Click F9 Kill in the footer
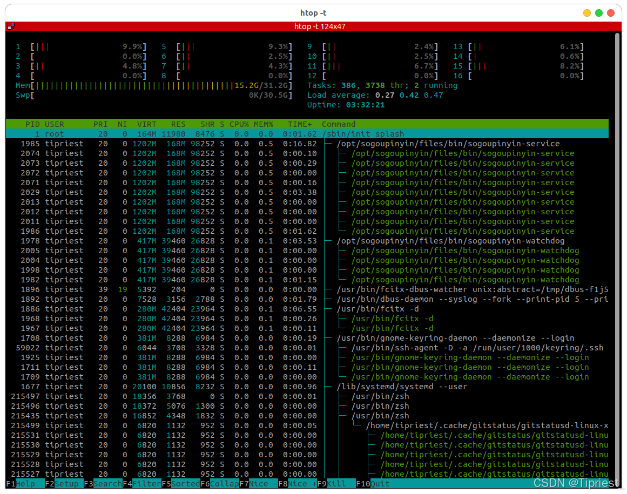The width and height of the screenshot is (627, 494). (x=336, y=484)
